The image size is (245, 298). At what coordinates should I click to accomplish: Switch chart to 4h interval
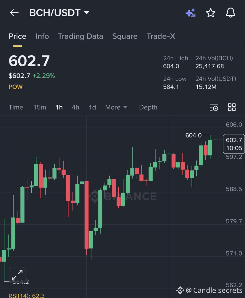pos(75,107)
